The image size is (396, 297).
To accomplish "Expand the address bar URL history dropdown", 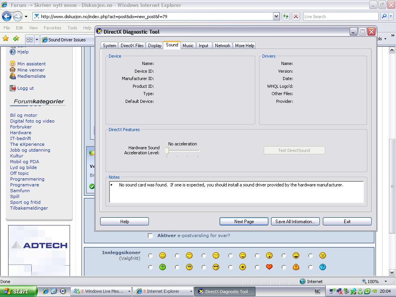I will pos(276,16).
